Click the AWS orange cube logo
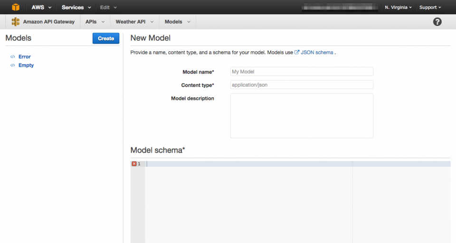 coord(16,7)
